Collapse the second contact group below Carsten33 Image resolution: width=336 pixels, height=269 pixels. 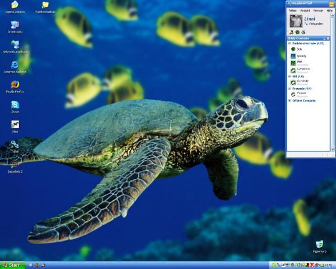click(290, 76)
